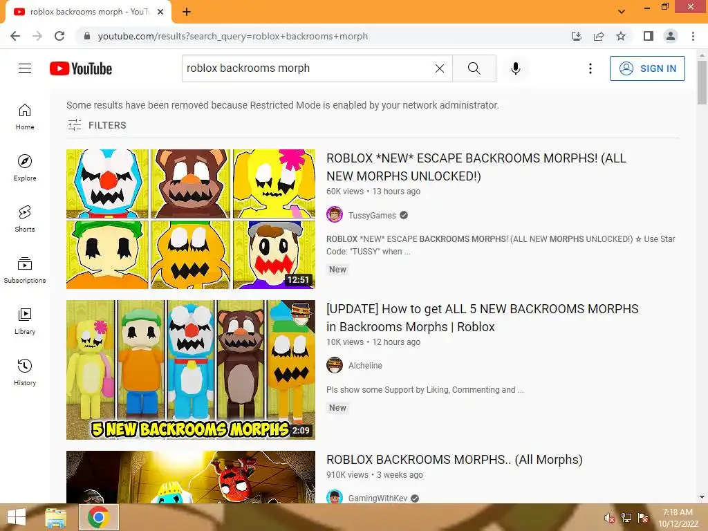Visit the Alcheline channel name

tap(365, 365)
